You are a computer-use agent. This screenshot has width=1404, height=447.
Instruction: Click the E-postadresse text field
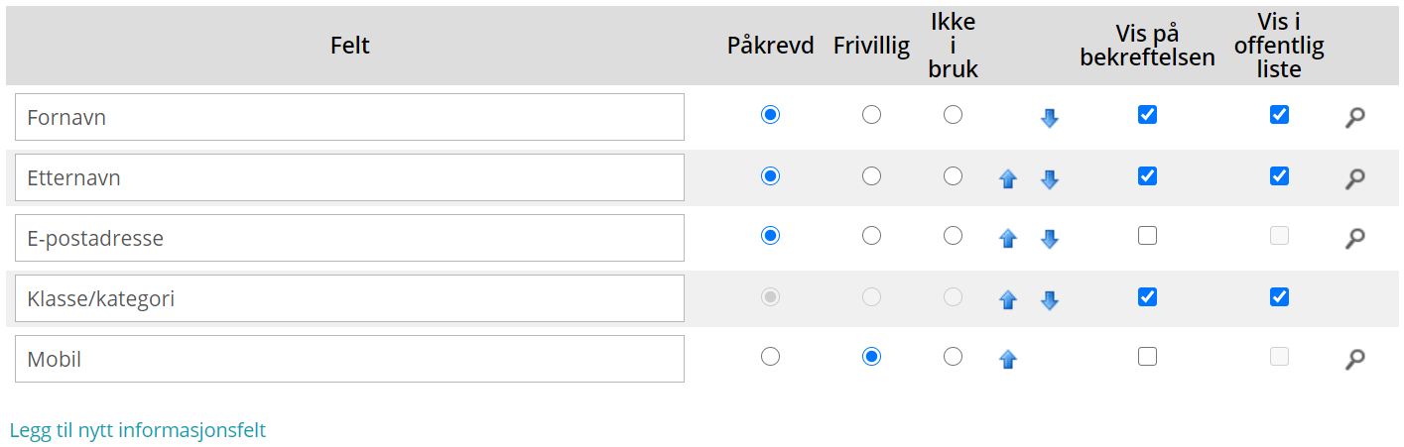349,238
